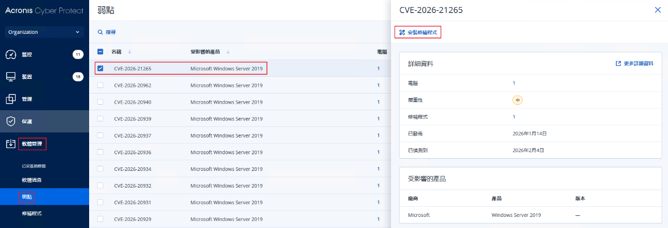668x228 pixels.
Task: Click the 2026年1月14日 published date
Action: (530, 133)
